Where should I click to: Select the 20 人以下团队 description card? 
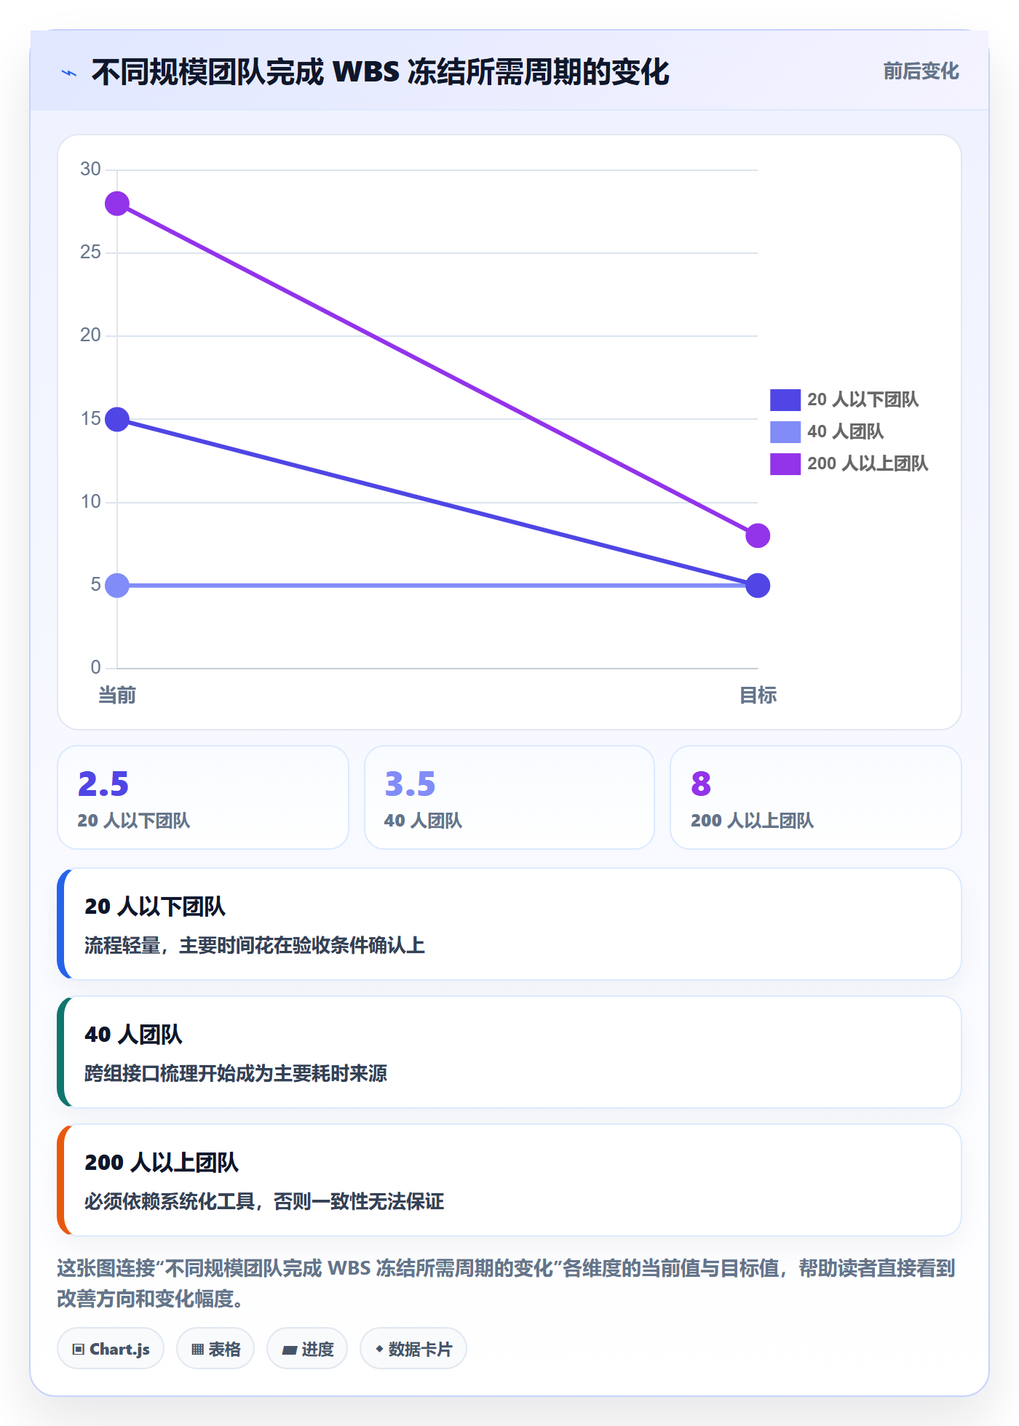click(x=509, y=924)
